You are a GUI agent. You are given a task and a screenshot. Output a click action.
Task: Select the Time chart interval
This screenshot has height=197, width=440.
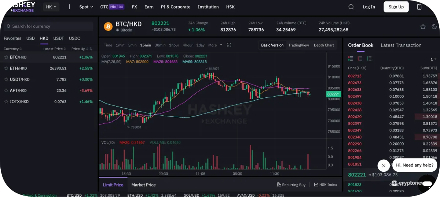tap(108, 45)
